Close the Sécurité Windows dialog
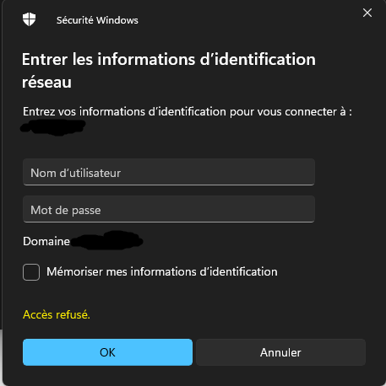This screenshot has width=386, height=386. click(x=367, y=13)
